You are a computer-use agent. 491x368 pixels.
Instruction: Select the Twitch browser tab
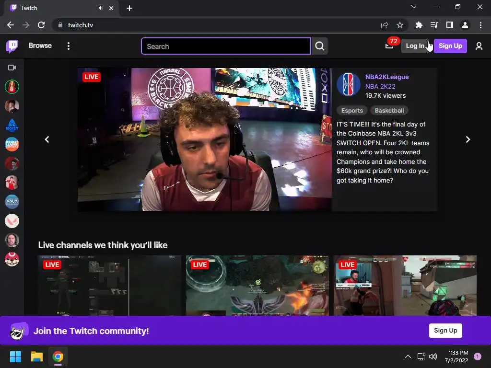point(61,8)
